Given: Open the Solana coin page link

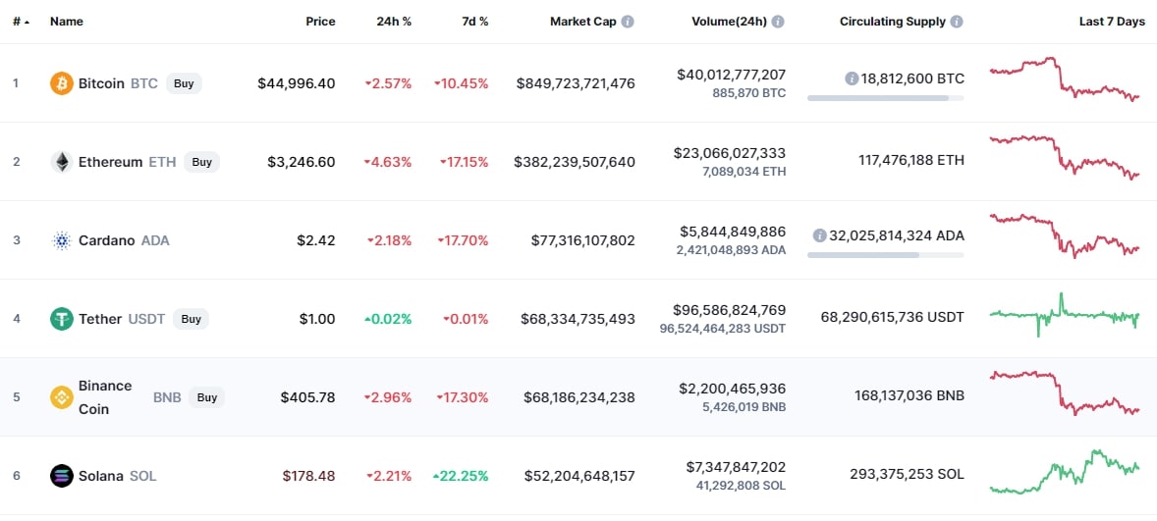Looking at the screenshot, I should click(x=101, y=475).
